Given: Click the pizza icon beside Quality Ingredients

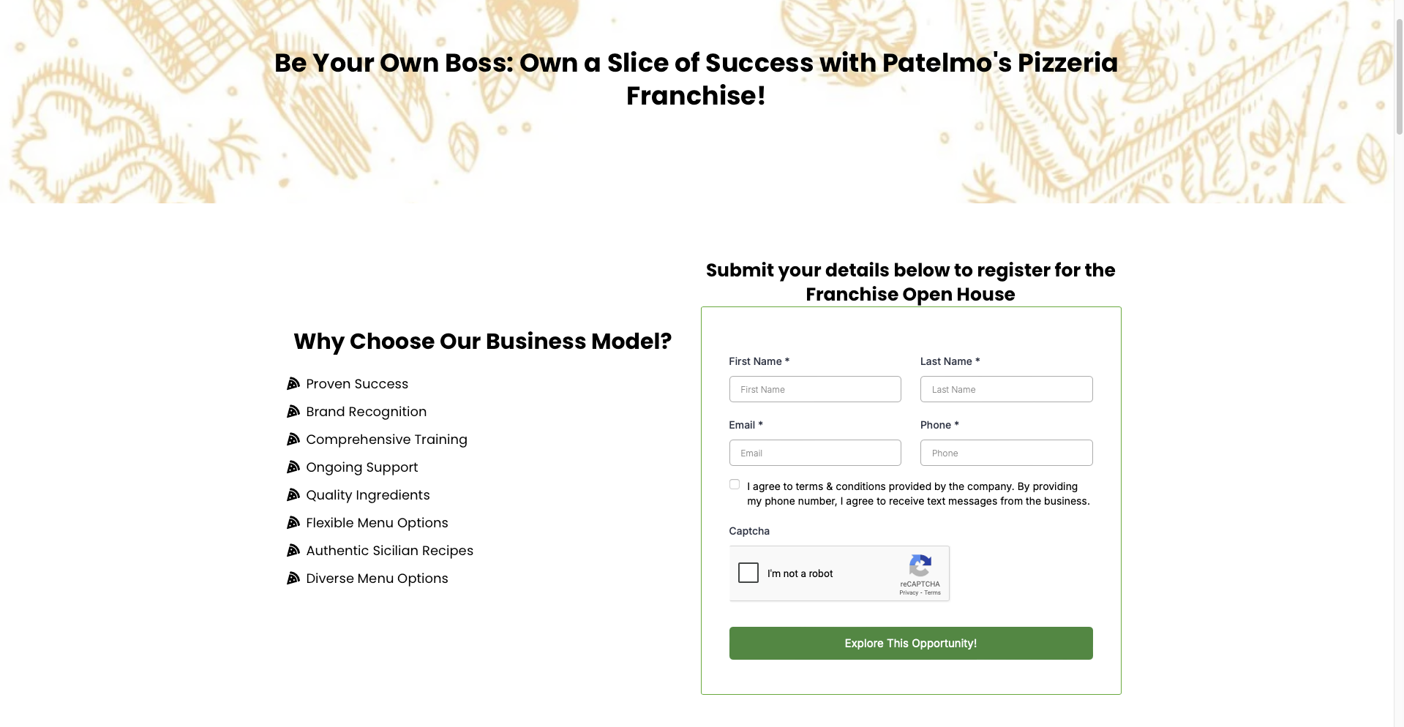Looking at the screenshot, I should 293,495.
